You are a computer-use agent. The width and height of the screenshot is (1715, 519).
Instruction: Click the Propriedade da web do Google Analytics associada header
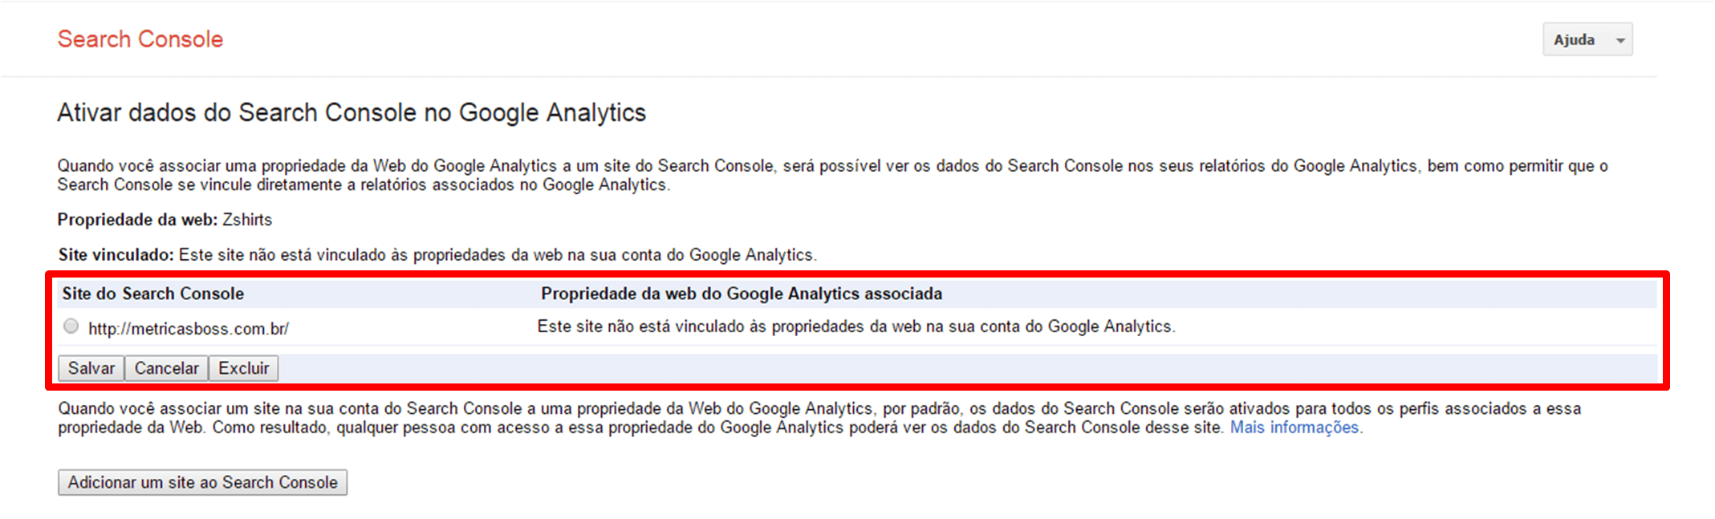[x=741, y=294]
